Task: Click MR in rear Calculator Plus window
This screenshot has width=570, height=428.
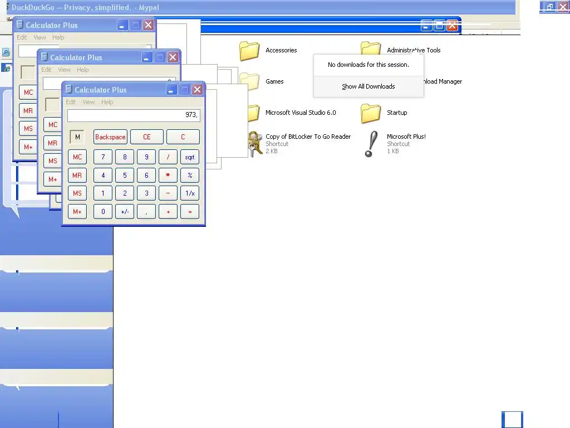Action: [28, 110]
